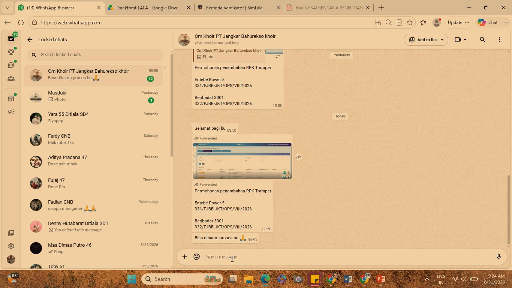Viewport: 512px width, 288px height.
Task: Click the forward arrow beside forwarded image
Action: [x=298, y=157]
